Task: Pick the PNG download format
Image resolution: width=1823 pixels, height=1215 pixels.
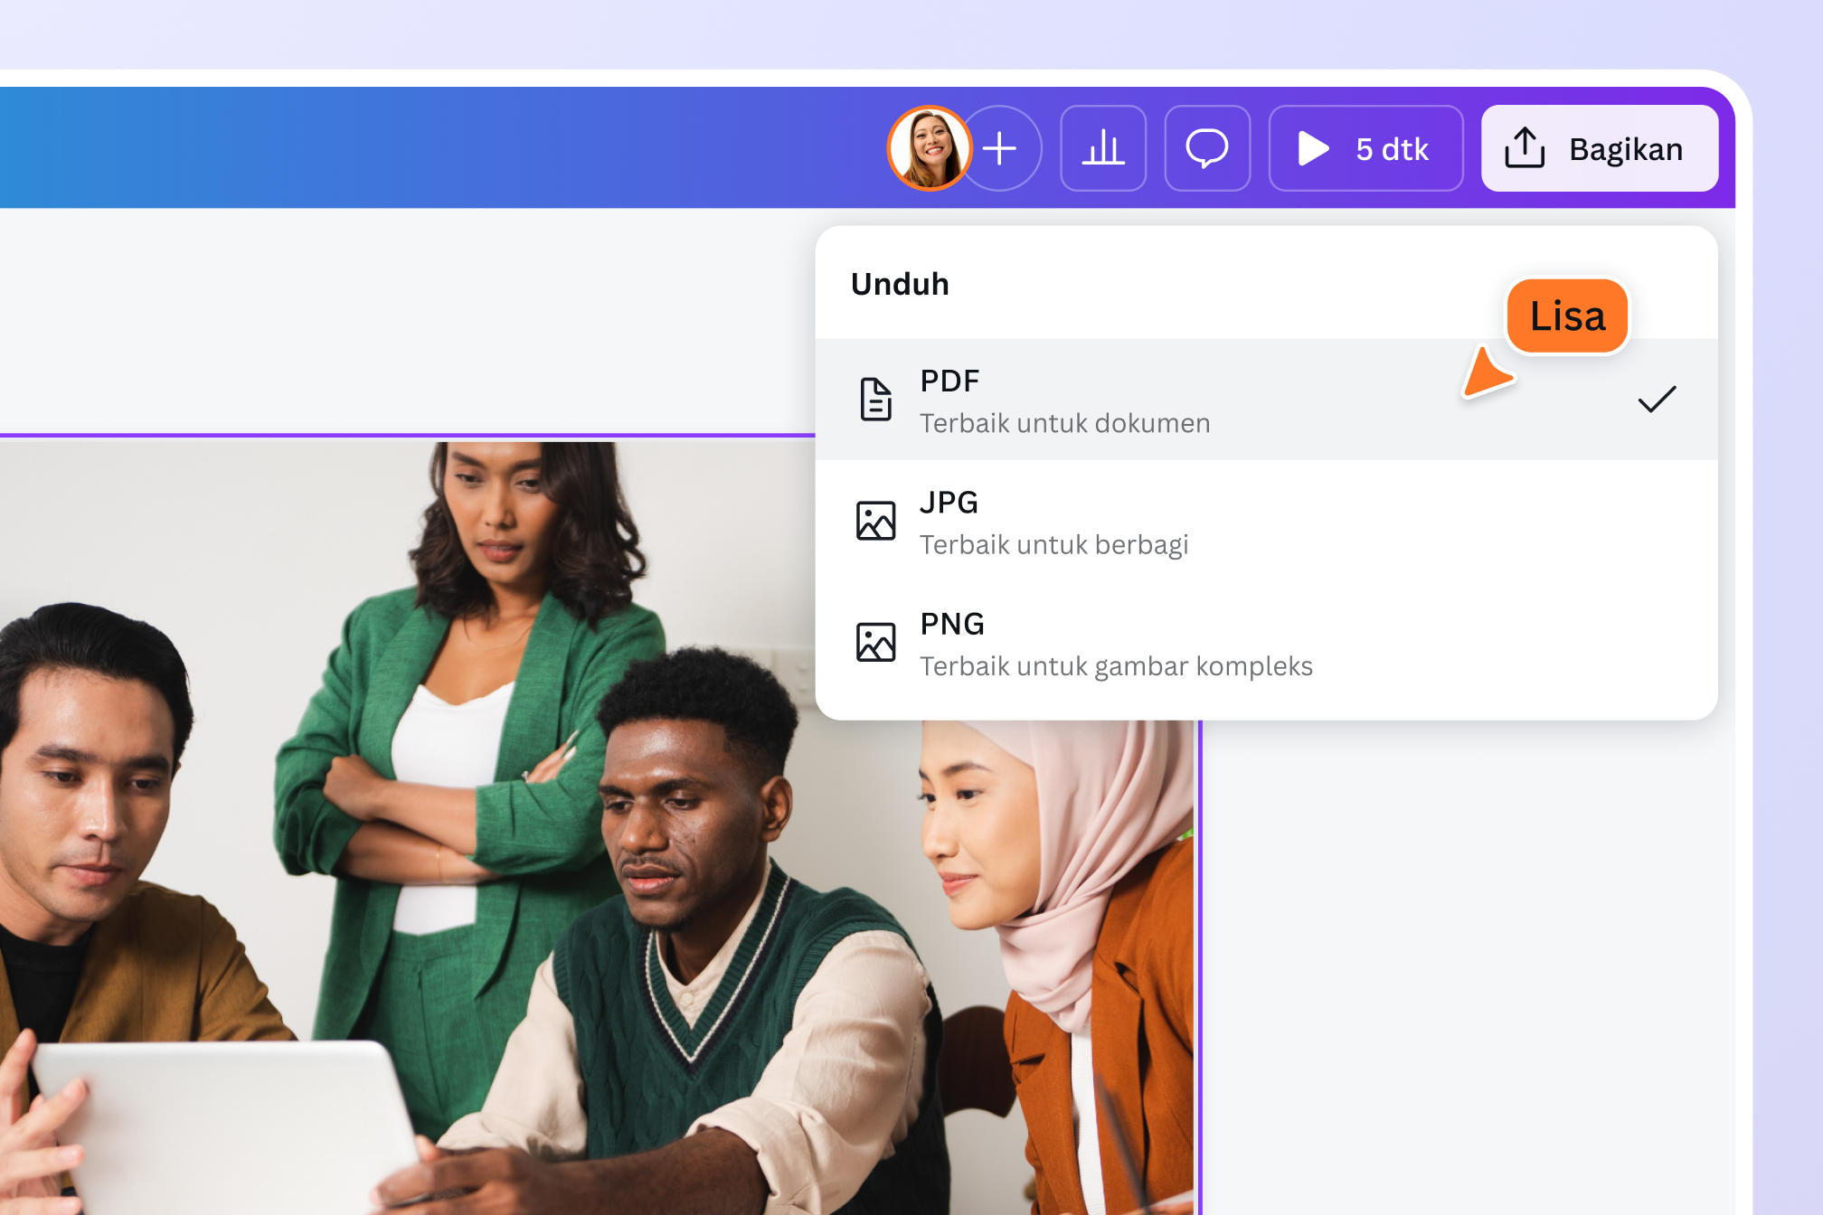Action: pyautogui.click(x=1266, y=643)
